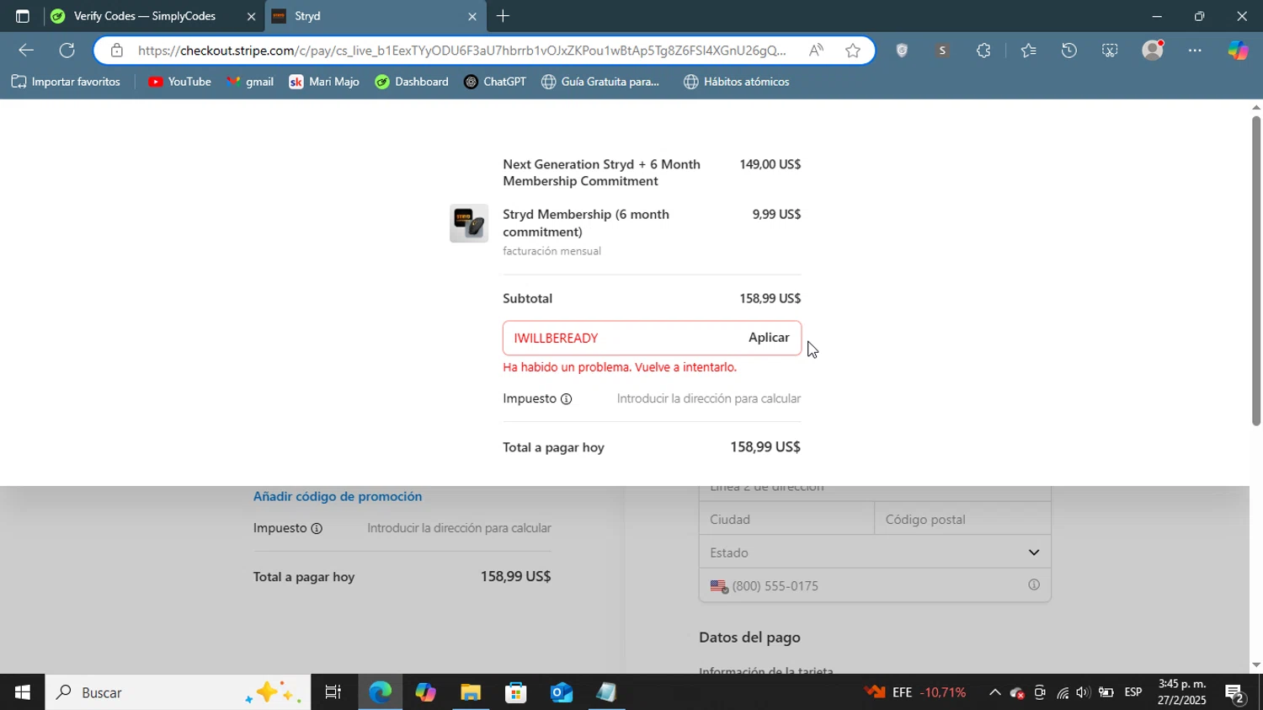This screenshot has width=1263, height=710.
Task: Open the notification center icon
Action: tap(1235, 693)
